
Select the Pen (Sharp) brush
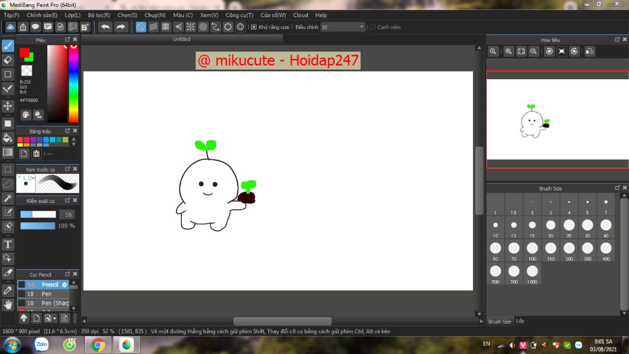(x=44, y=303)
